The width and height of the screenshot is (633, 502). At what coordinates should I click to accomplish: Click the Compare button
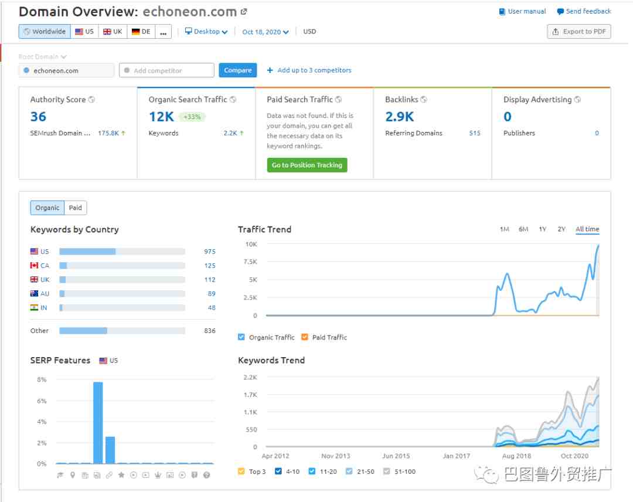pyautogui.click(x=238, y=70)
